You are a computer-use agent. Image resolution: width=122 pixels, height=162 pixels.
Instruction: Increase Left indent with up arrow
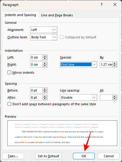pyautogui.click(x=45, y=56)
